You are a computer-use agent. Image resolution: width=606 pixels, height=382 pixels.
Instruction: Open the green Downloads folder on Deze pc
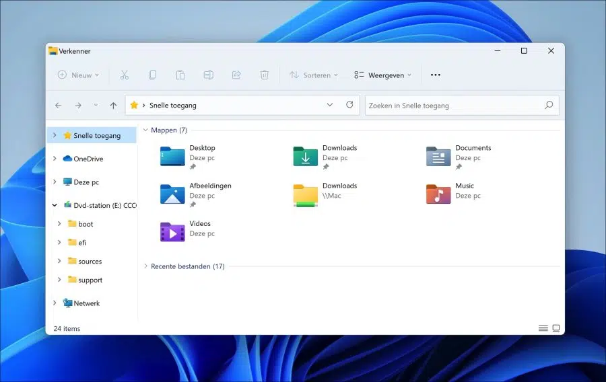click(305, 156)
